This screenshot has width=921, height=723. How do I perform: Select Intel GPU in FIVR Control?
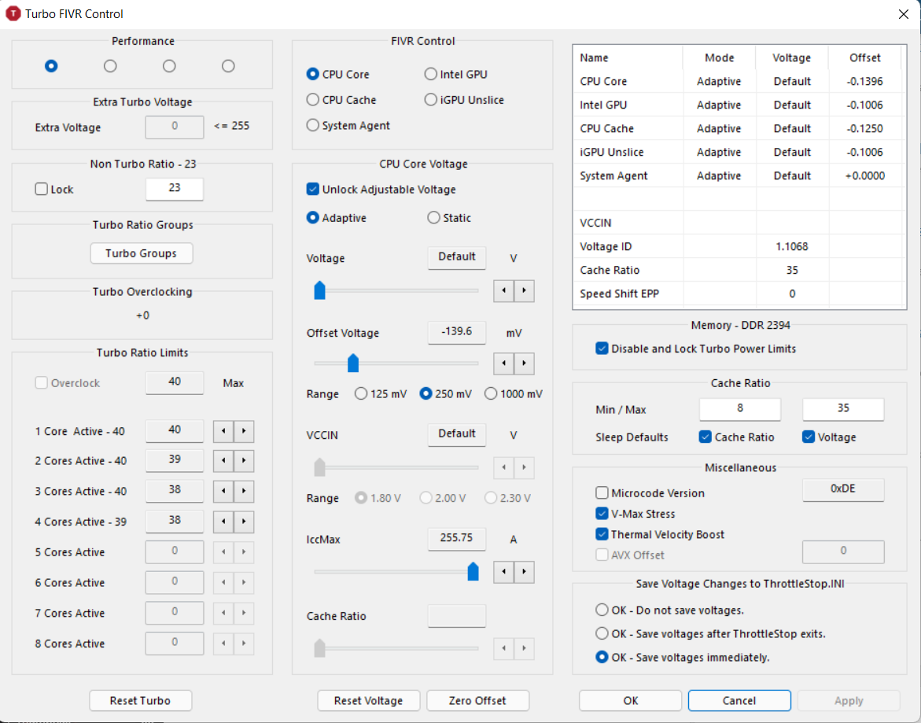456,74
